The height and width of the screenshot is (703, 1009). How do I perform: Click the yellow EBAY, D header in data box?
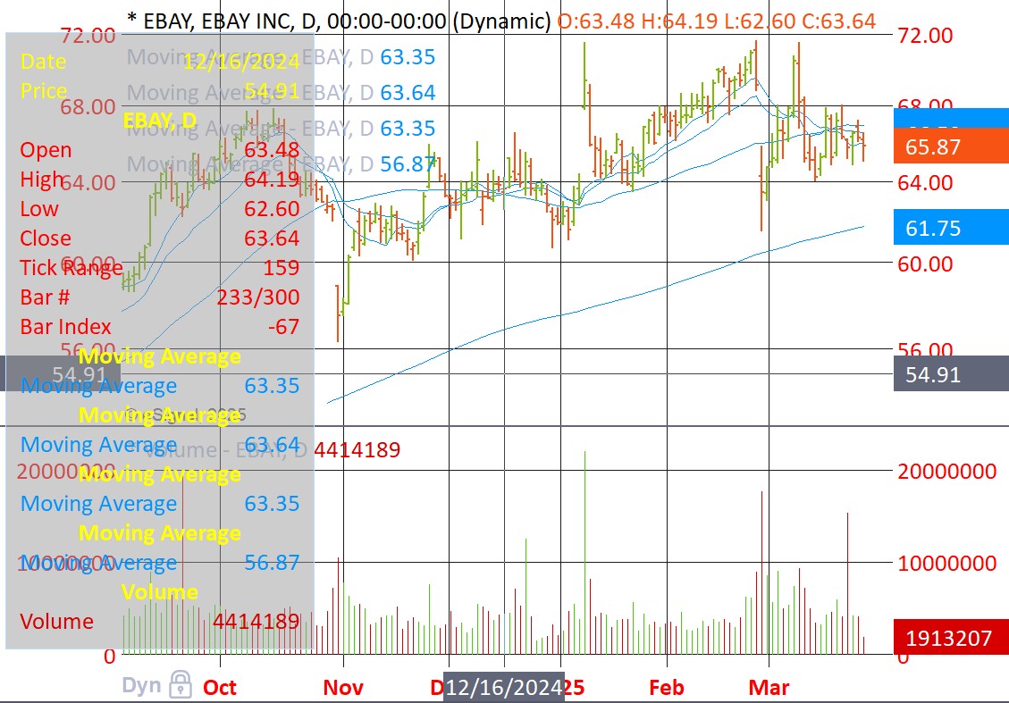pyautogui.click(x=160, y=121)
